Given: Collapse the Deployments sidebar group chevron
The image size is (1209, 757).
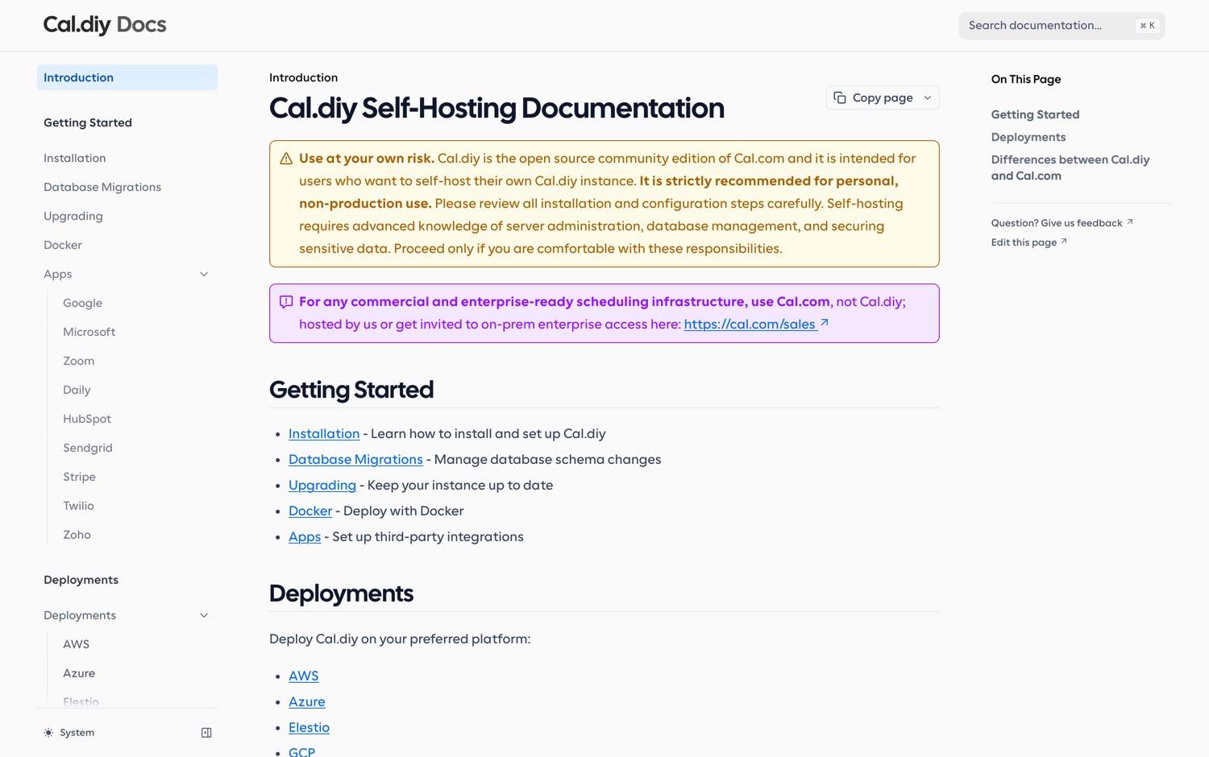Looking at the screenshot, I should 204,615.
